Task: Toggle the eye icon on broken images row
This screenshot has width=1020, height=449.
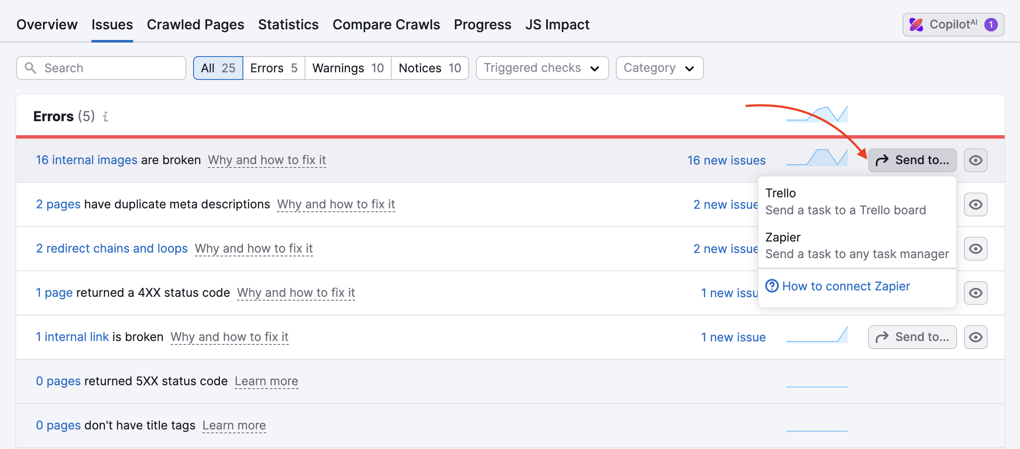Action: 975,160
